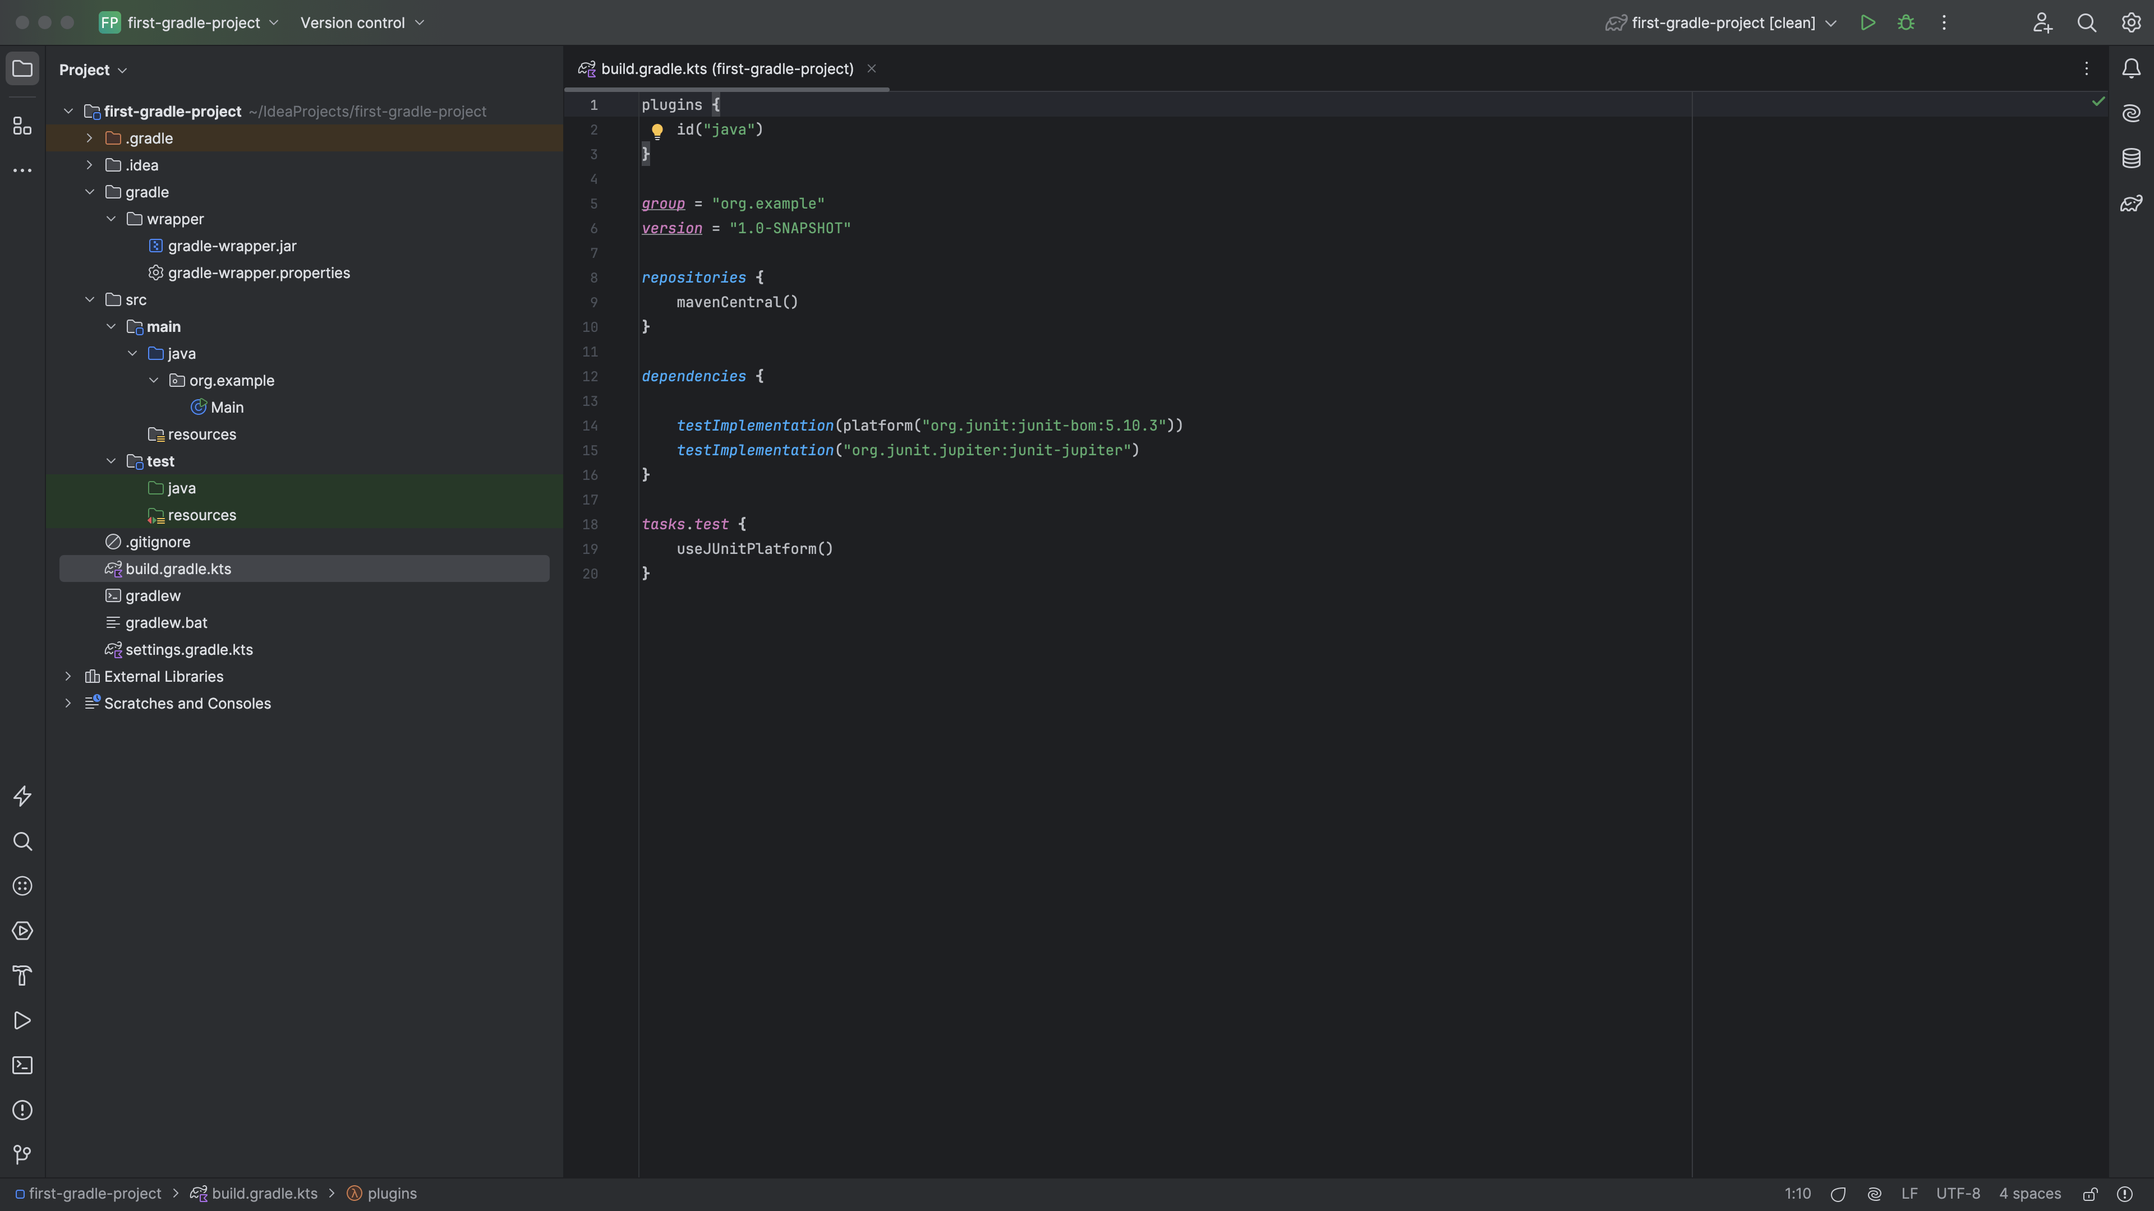Expand the External Libraries node

68,676
